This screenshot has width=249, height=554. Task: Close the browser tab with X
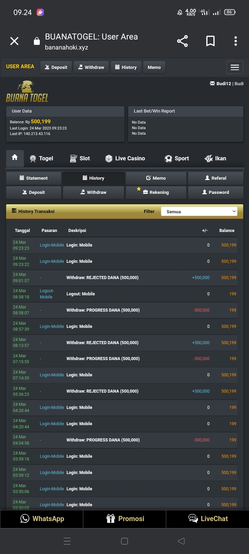tap(15, 41)
